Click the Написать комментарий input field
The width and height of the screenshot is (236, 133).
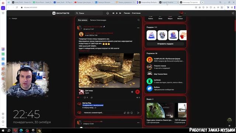(103, 113)
